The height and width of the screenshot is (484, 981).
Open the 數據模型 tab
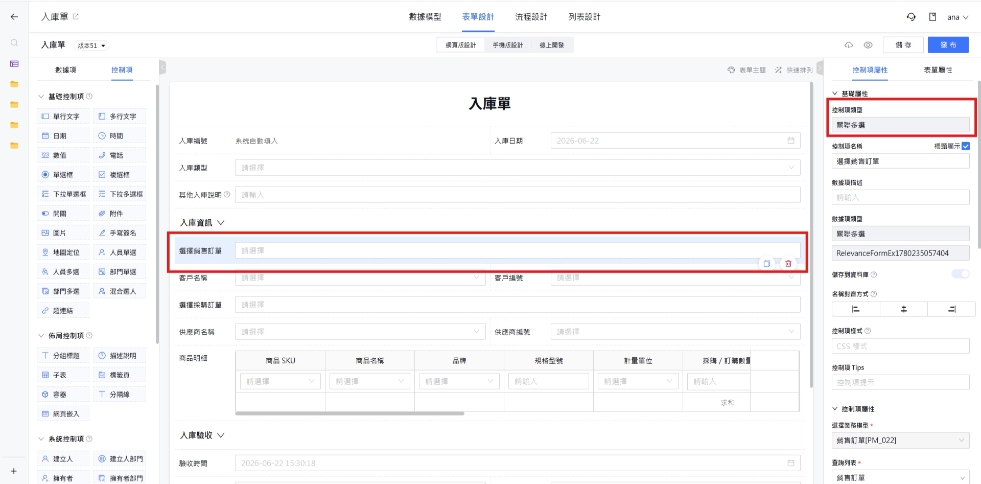[x=425, y=17]
